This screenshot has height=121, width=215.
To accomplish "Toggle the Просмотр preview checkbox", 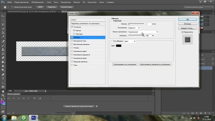I will click(x=182, y=32).
